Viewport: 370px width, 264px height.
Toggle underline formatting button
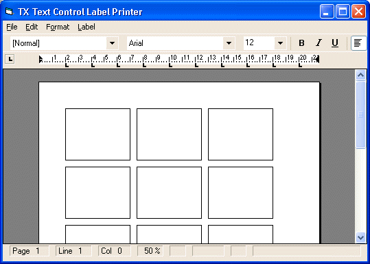[335, 43]
